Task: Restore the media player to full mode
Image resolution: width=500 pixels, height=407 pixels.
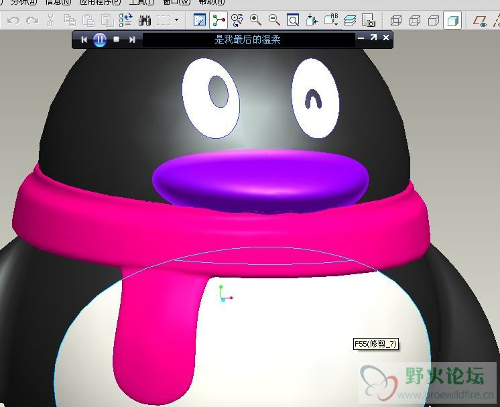Action: tap(373, 38)
